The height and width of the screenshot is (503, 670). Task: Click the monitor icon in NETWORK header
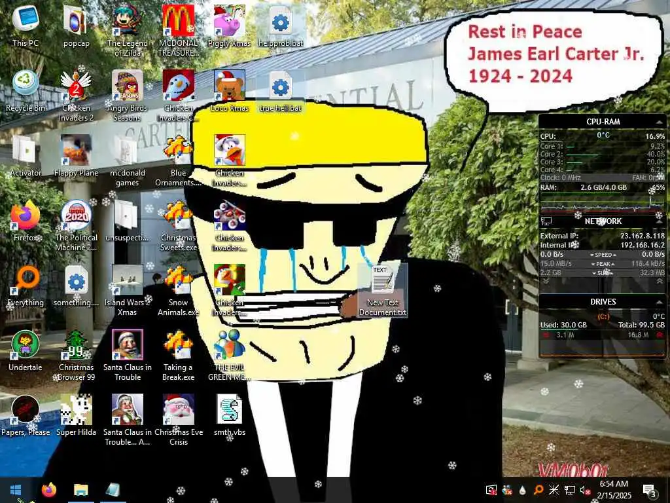(x=546, y=221)
